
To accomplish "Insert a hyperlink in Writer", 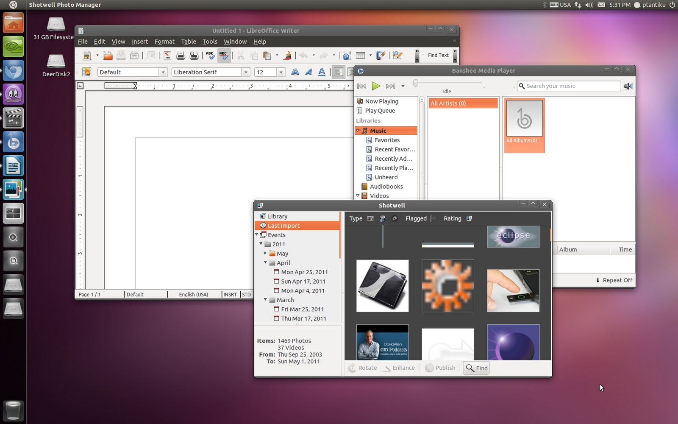I will 347,56.
